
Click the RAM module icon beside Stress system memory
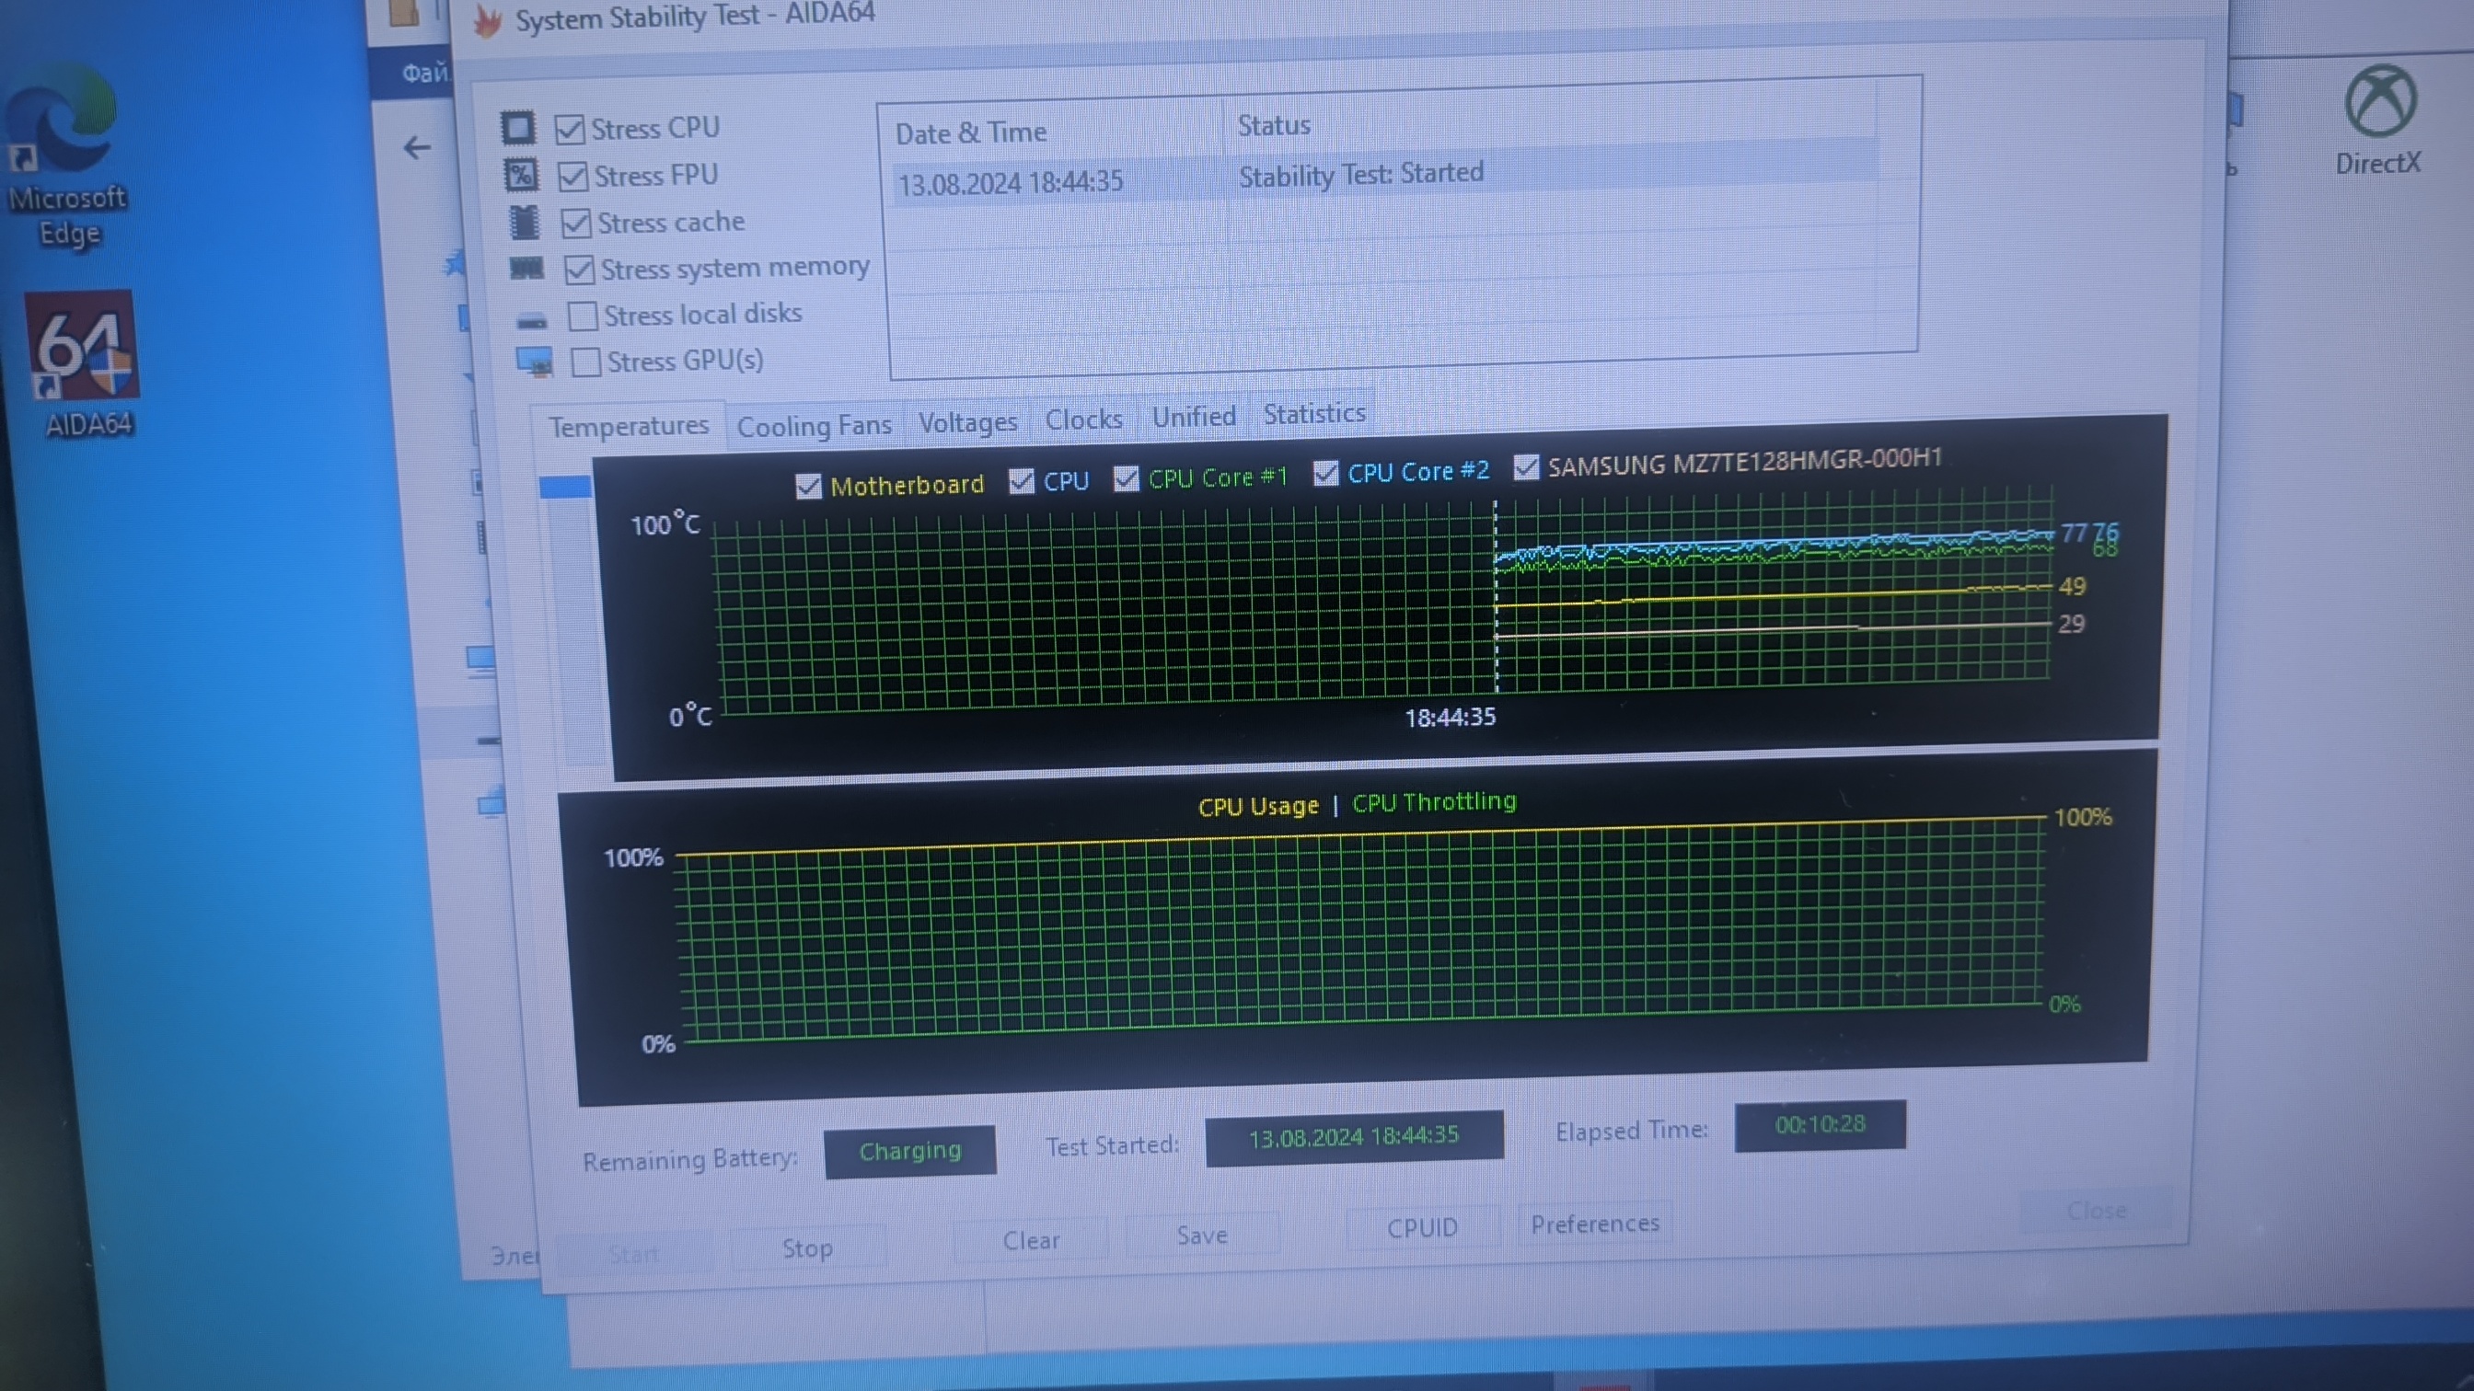pyautogui.click(x=526, y=268)
